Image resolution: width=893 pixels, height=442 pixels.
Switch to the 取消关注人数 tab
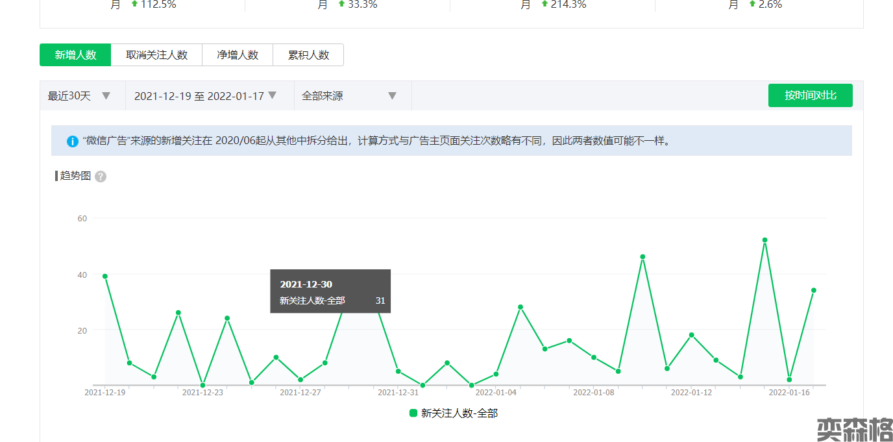point(156,55)
